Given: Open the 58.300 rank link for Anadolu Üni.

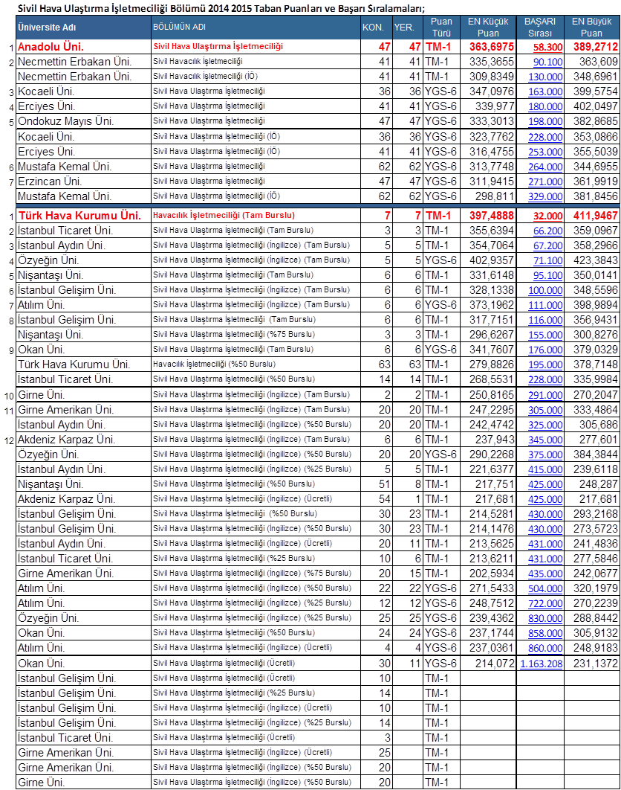Looking at the screenshot, I should [547, 47].
